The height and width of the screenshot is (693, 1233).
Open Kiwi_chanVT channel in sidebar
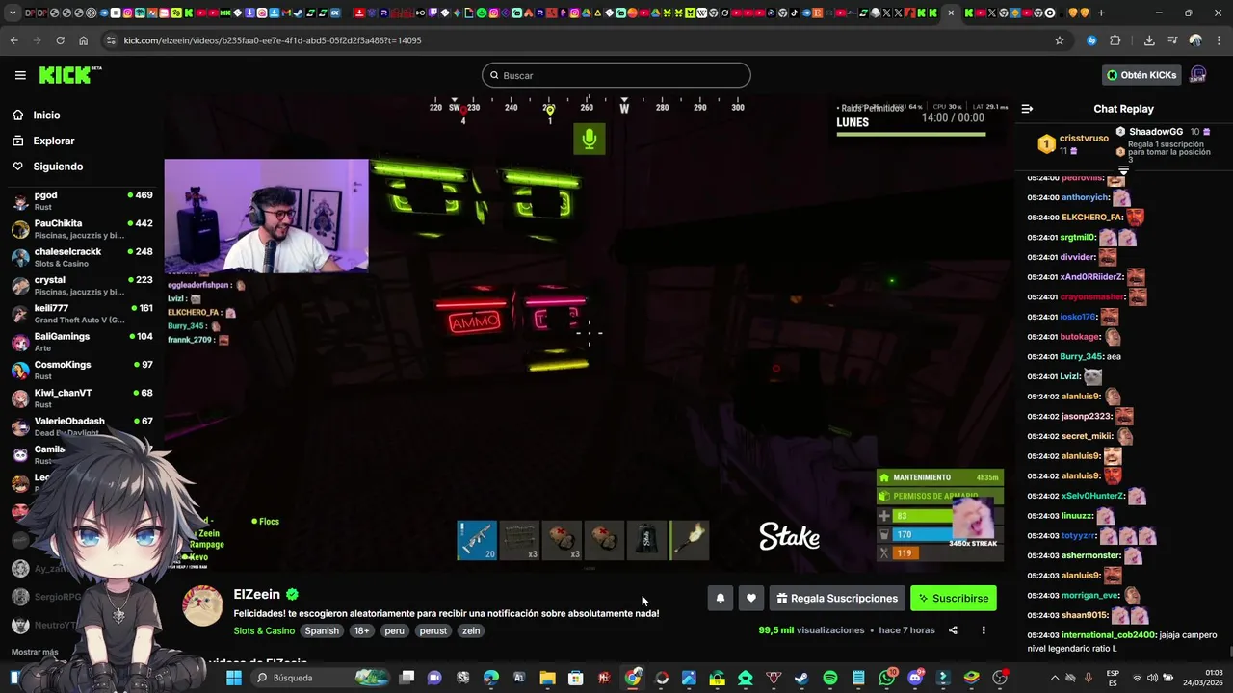82,398
